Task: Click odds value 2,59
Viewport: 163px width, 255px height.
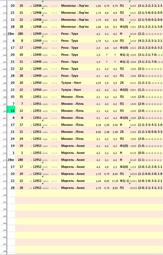Action: point(107,125)
